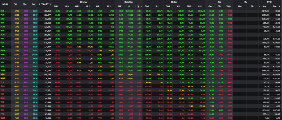Image resolution: width=282 pixels, height=120 pixels.
Task: Select VPB matched volume 1,647,50
Action: (x=129, y=66)
